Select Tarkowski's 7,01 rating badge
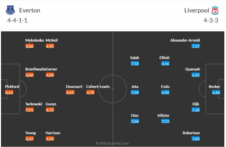This screenshot has width=226, height=147. (x=29, y=110)
